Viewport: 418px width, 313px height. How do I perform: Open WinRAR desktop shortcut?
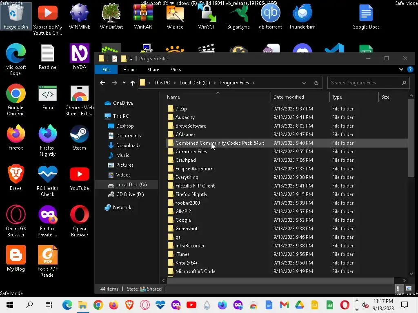click(143, 16)
